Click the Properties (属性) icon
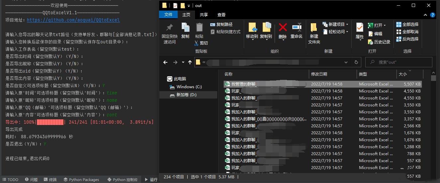The width and height of the screenshot is (440, 183). click(360, 28)
